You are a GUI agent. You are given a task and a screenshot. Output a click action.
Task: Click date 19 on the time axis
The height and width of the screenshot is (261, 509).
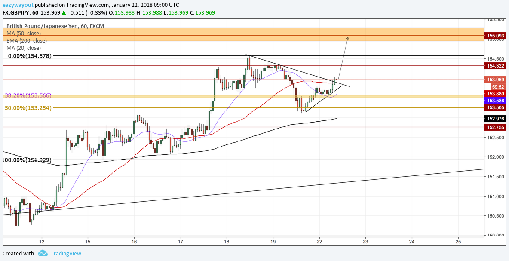click(x=273, y=242)
